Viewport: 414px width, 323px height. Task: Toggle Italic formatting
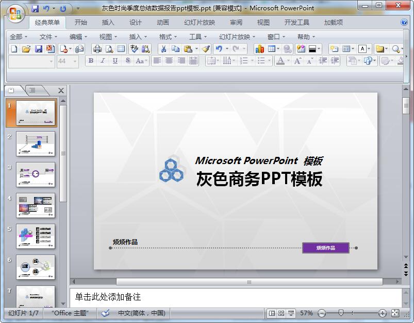point(103,61)
